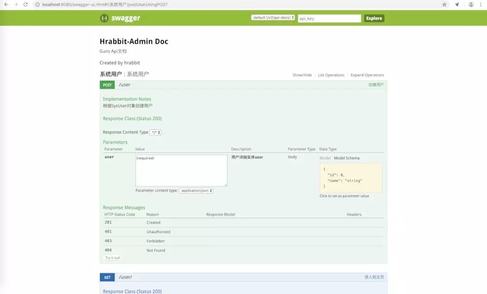Click the 'user' parameter name
This screenshot has width=487, height=294.
[109, 157]
